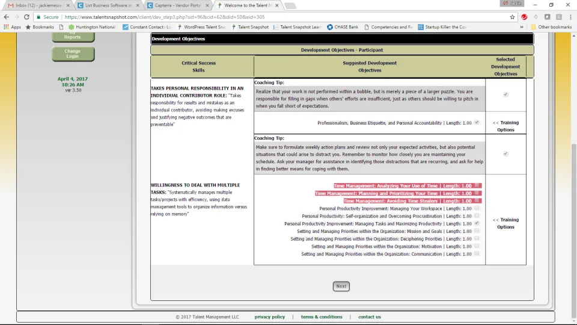This screenshot has width=577, height=325.
Task: Click the browser reload icon
Action: [26, 17]
